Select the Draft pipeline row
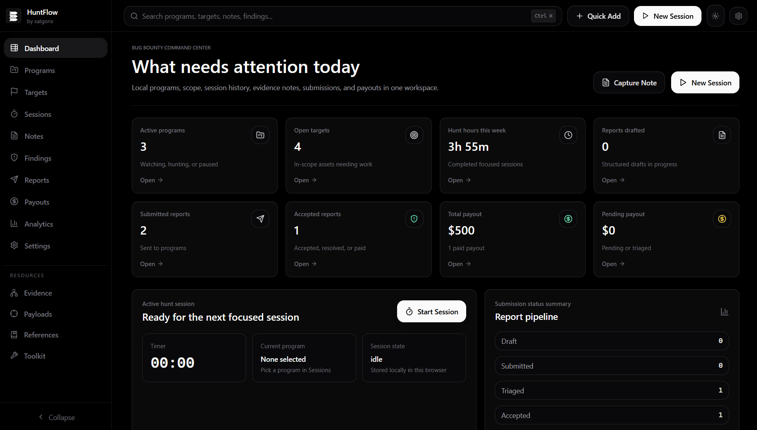The height and width of the screenshot is (430, 757). (x=612, y=341)
